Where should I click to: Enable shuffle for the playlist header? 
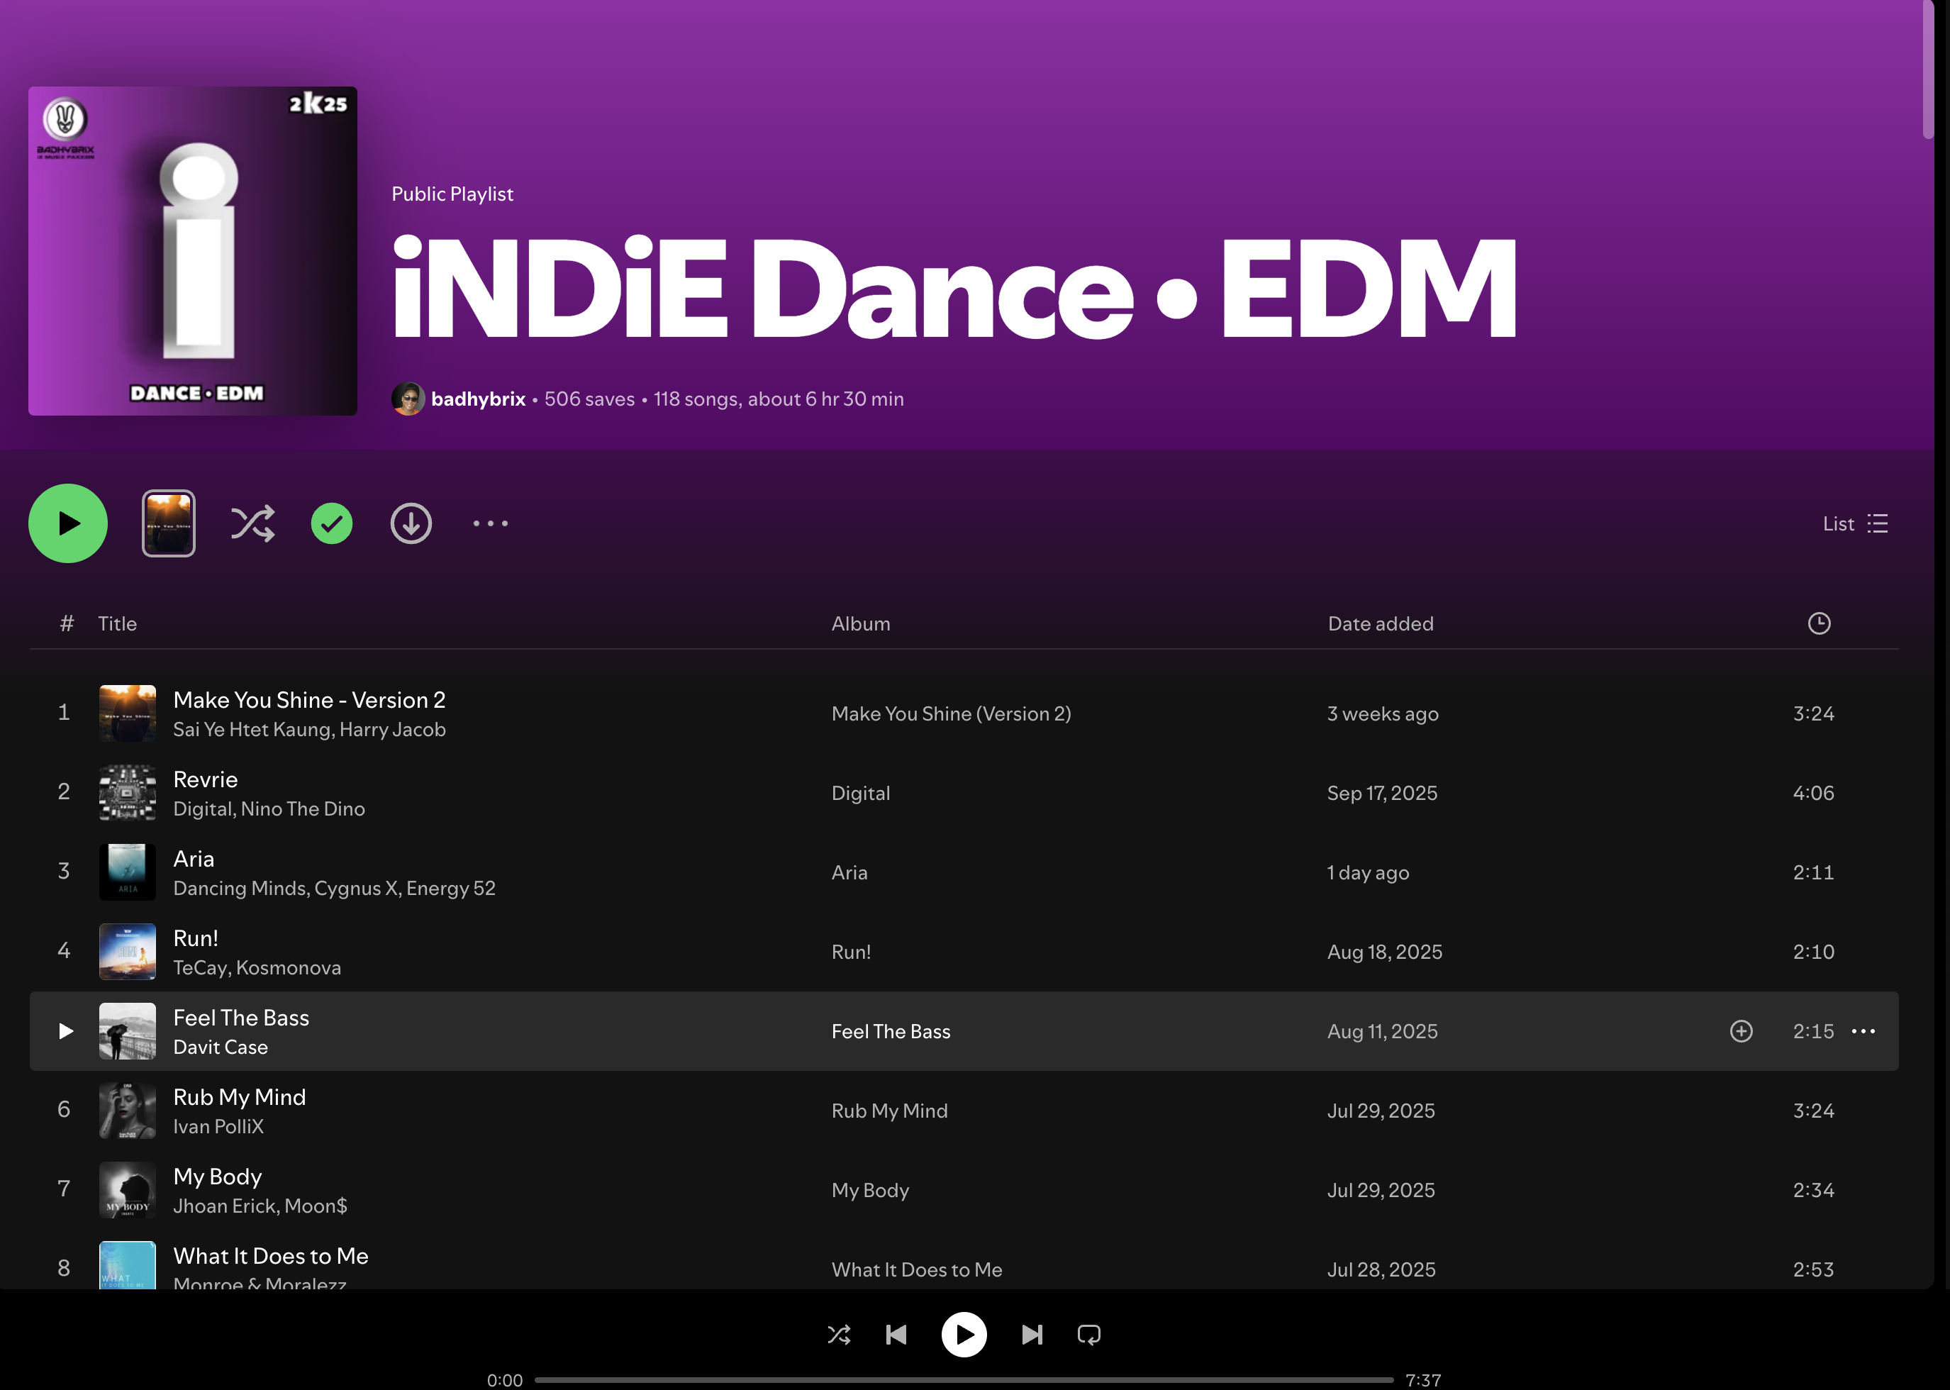pyautogui.click(x=252, y=523)
